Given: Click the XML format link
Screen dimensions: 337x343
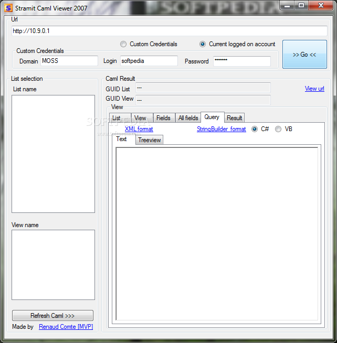Looking at the screenshot, I should click(139, 129).
